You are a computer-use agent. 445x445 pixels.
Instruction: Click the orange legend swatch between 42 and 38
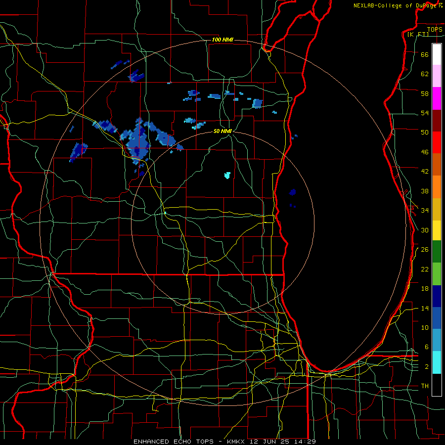coord(437,187)
